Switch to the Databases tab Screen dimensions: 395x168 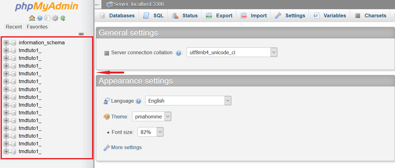(118, 15)
